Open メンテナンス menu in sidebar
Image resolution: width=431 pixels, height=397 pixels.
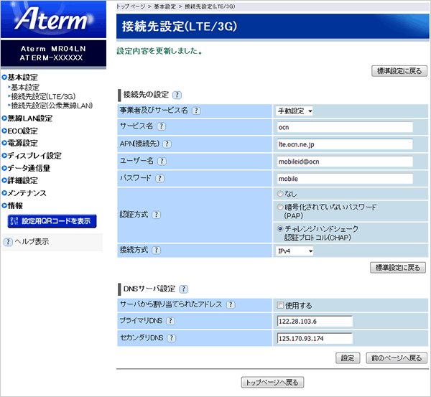click(x=27, y=193)
